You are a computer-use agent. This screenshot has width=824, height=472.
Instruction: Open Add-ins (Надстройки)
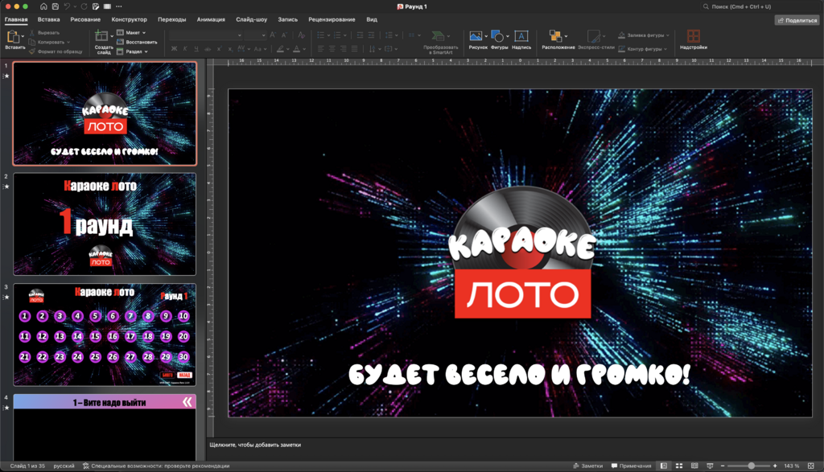[x=693, y=40]
